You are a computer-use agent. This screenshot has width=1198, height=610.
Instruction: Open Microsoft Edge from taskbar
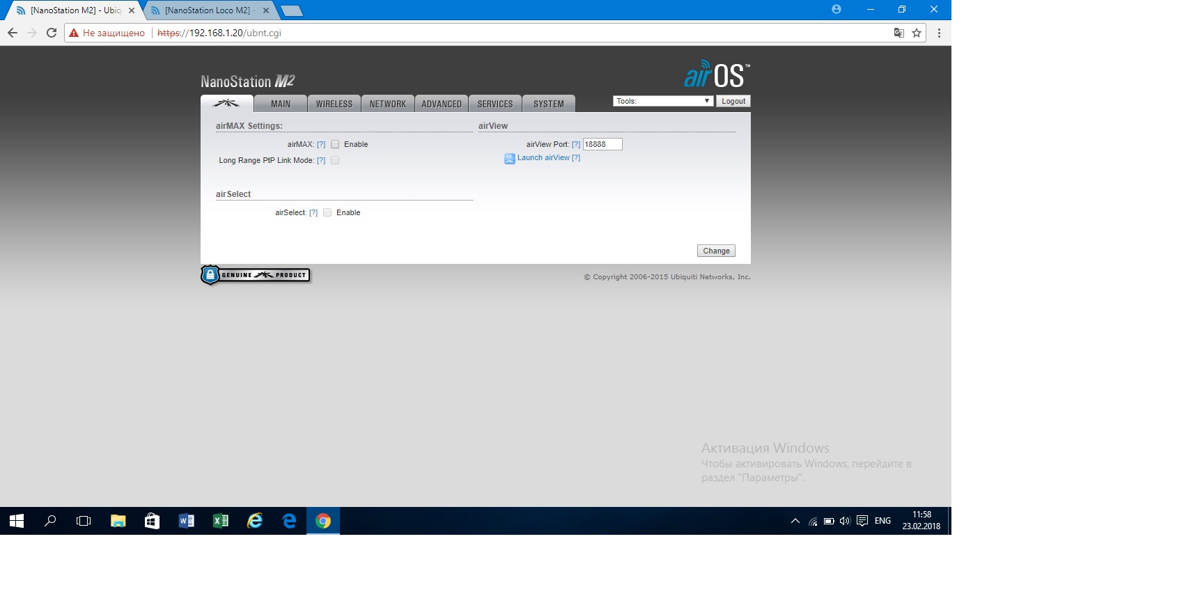(289, 521)
